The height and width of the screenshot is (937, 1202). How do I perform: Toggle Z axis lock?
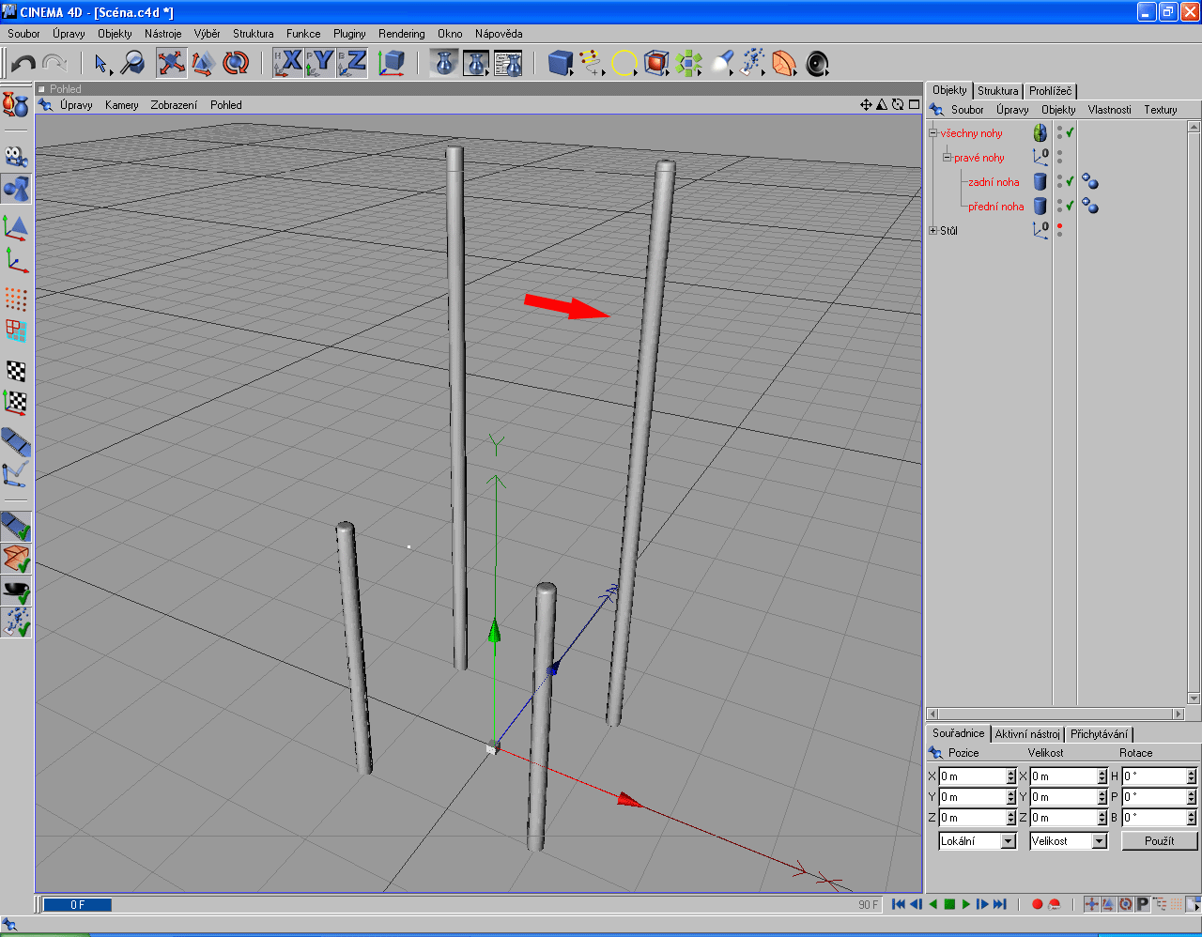click(352, 63)
